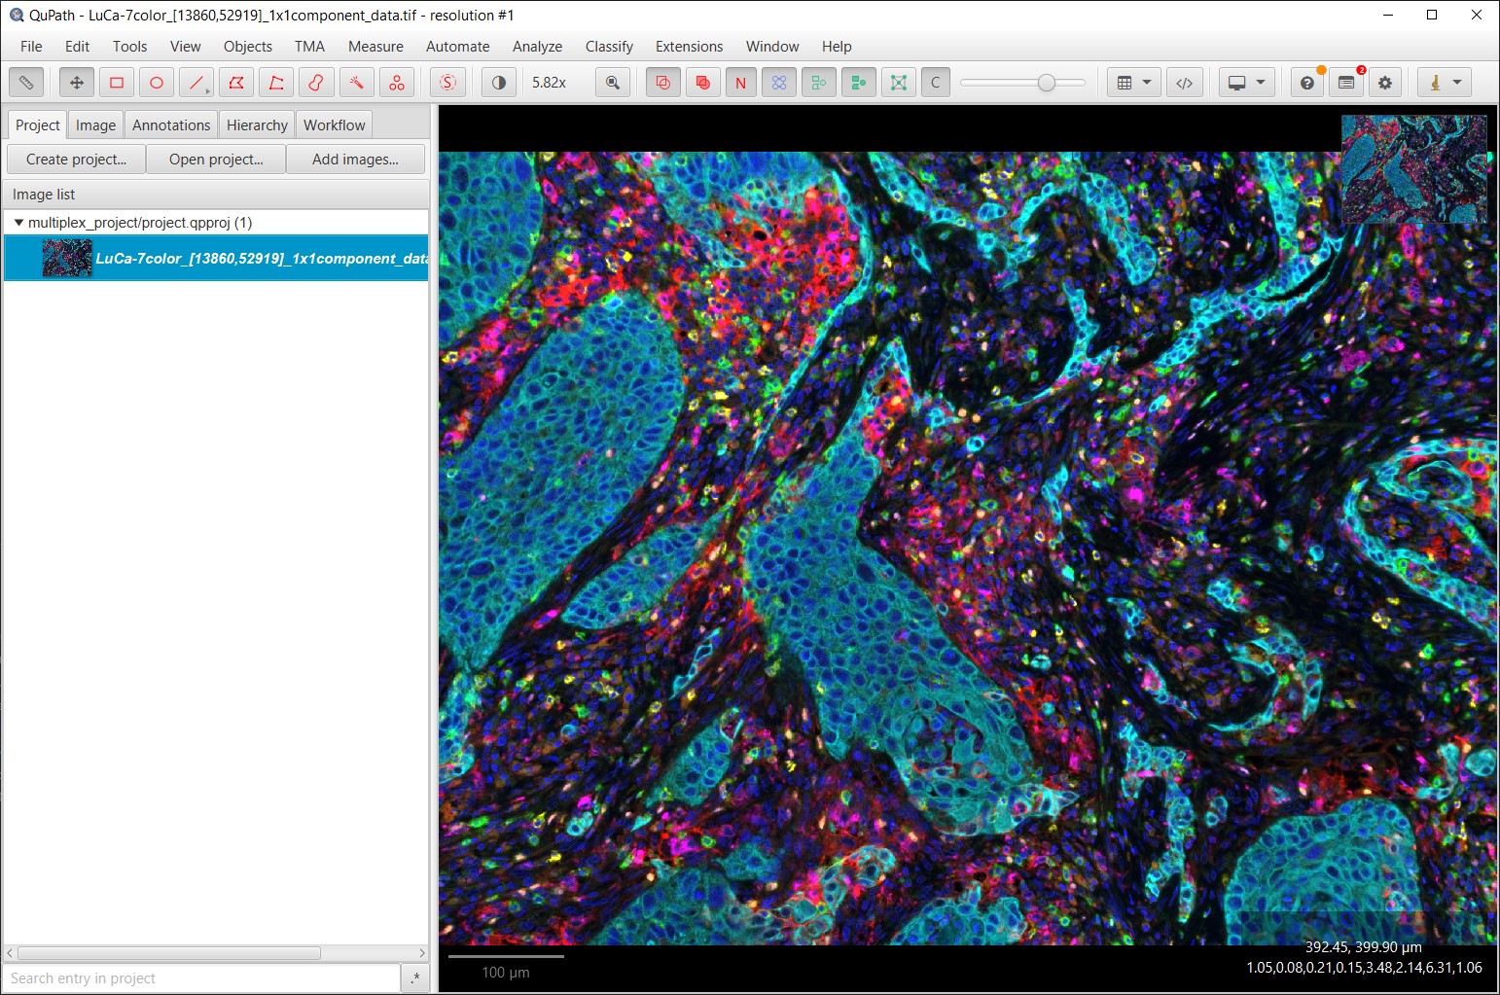Open the multi-view display dropdown
This screenshot has height=995, width=1500.
(x=1246, y=83)
